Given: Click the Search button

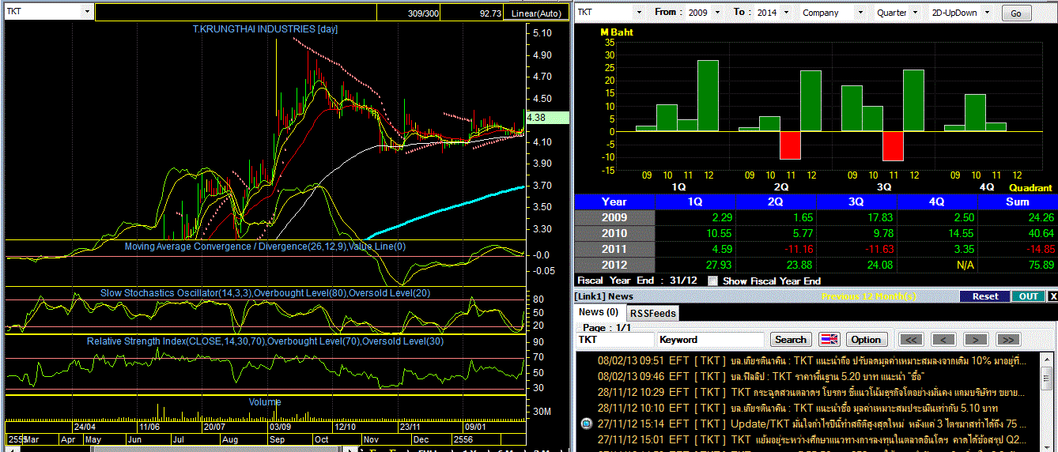Looking at the screenshot, I should click(791, 339).
